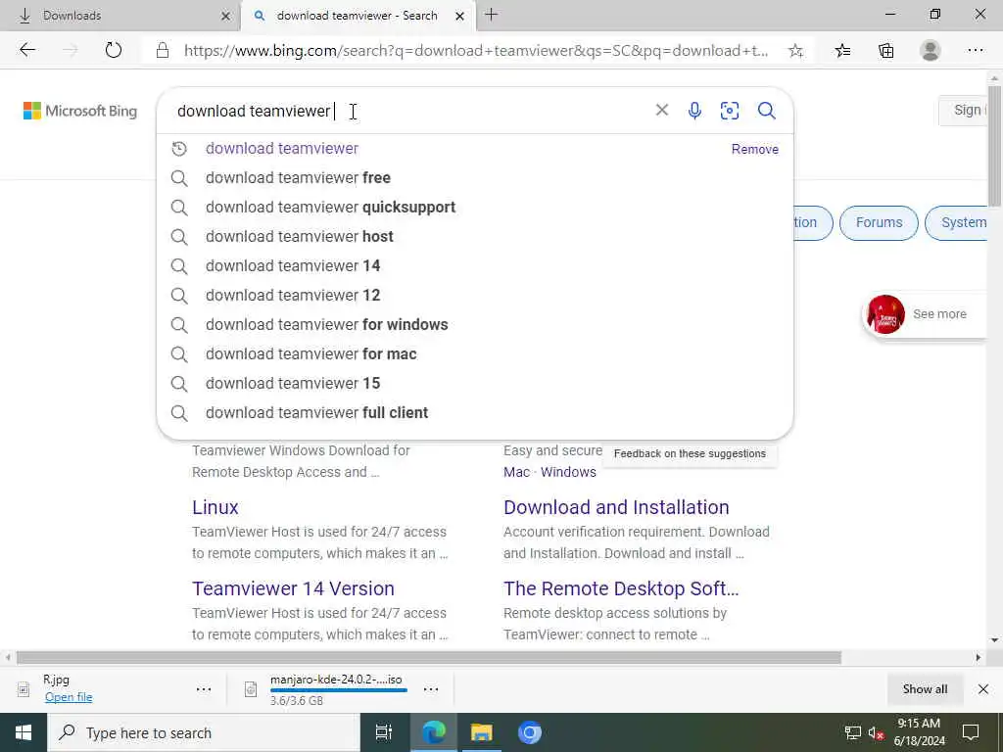Image resolution: width=1003 pixels, height=752 pixels.
Task: Click the Bing search text box
Action: (x=409, y=111)
